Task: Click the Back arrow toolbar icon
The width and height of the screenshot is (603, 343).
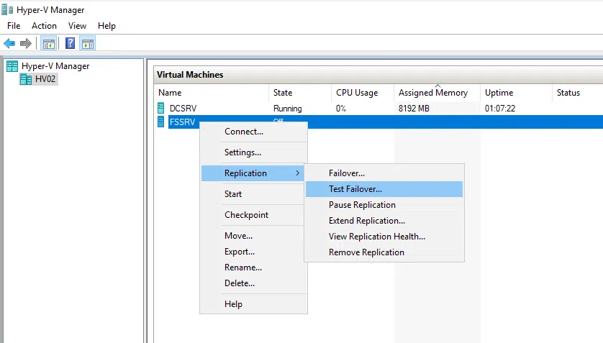Action: pos(10,44)
